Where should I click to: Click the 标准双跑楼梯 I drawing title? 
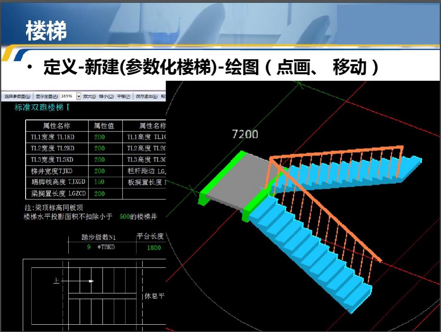point(42,108)
